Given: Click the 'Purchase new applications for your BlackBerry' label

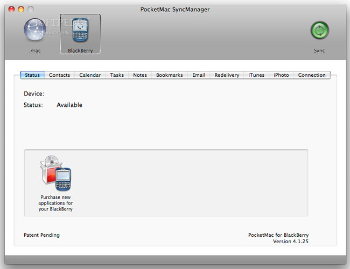Looking at the screenshot, I should (55, 203).
